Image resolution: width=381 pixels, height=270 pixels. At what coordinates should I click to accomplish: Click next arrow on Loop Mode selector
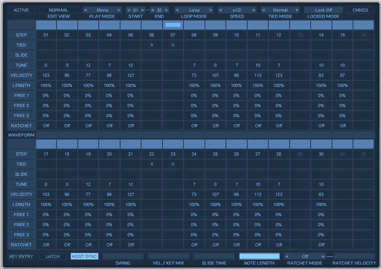211,10
